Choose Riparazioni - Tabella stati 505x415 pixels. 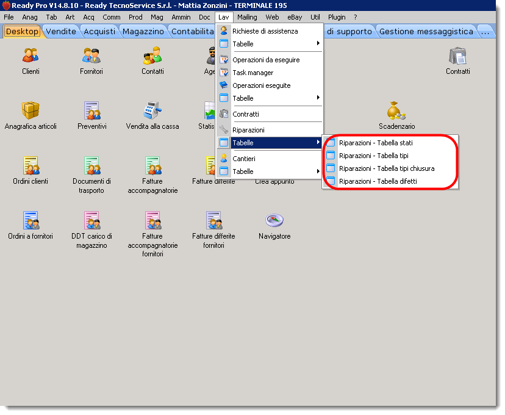coord(376,143)
